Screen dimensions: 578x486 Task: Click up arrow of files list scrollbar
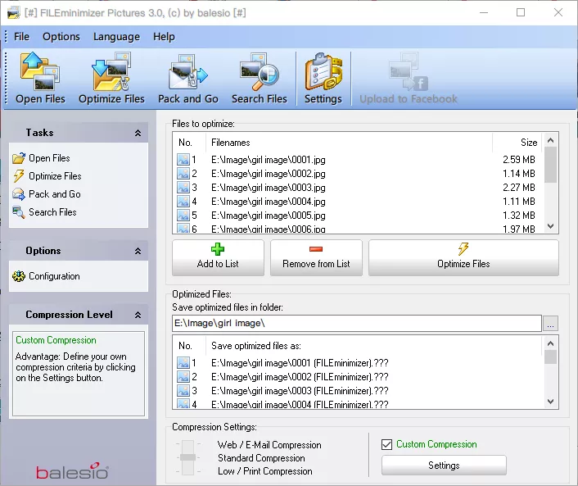551,140
